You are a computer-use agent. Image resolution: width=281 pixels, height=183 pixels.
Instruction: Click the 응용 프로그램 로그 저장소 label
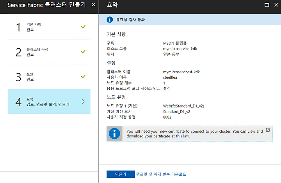(133, 88)
